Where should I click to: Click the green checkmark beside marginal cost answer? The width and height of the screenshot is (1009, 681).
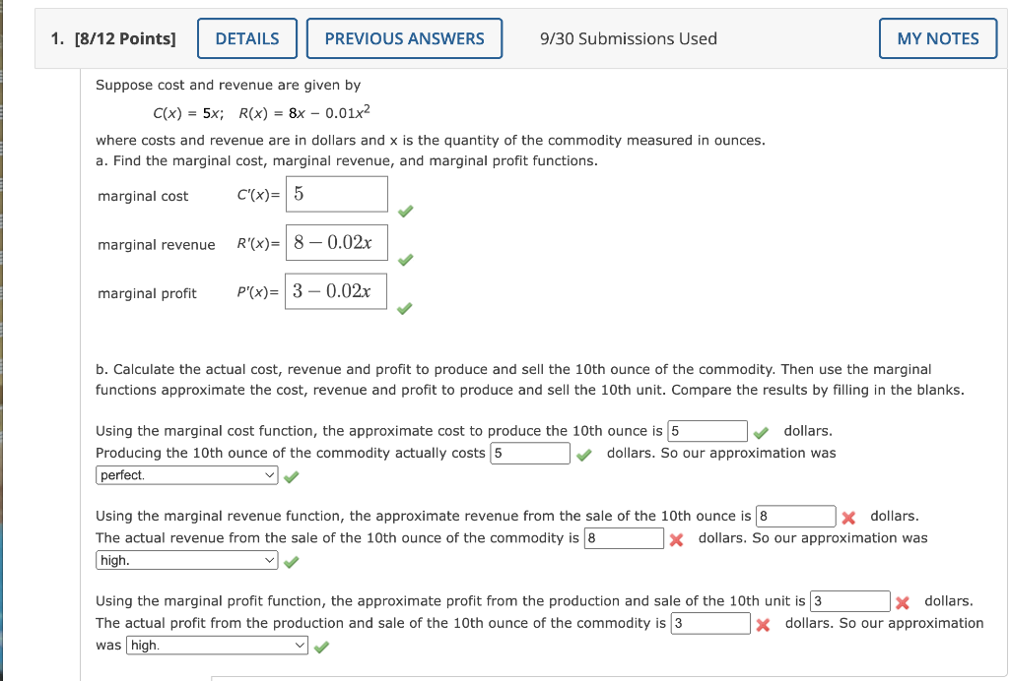[x=406, y=211]
